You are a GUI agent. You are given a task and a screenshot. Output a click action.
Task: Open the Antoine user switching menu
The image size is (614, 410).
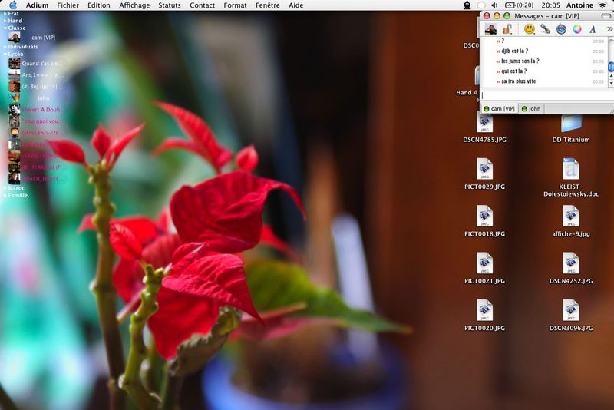(x=579, y=5)
